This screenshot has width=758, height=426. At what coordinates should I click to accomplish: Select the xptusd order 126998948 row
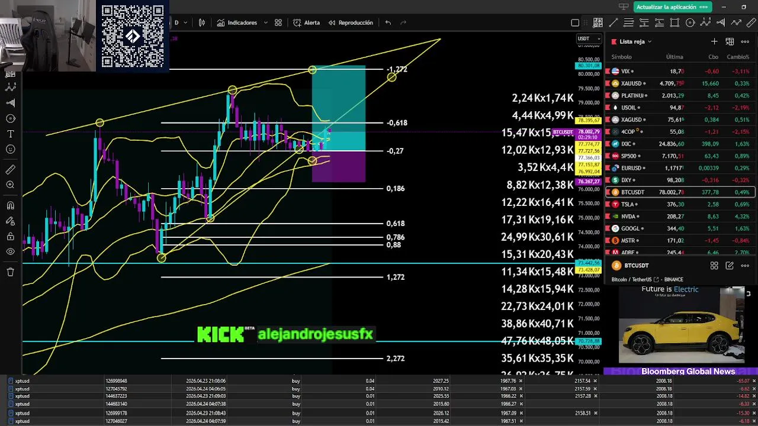[x=379, y=381]
